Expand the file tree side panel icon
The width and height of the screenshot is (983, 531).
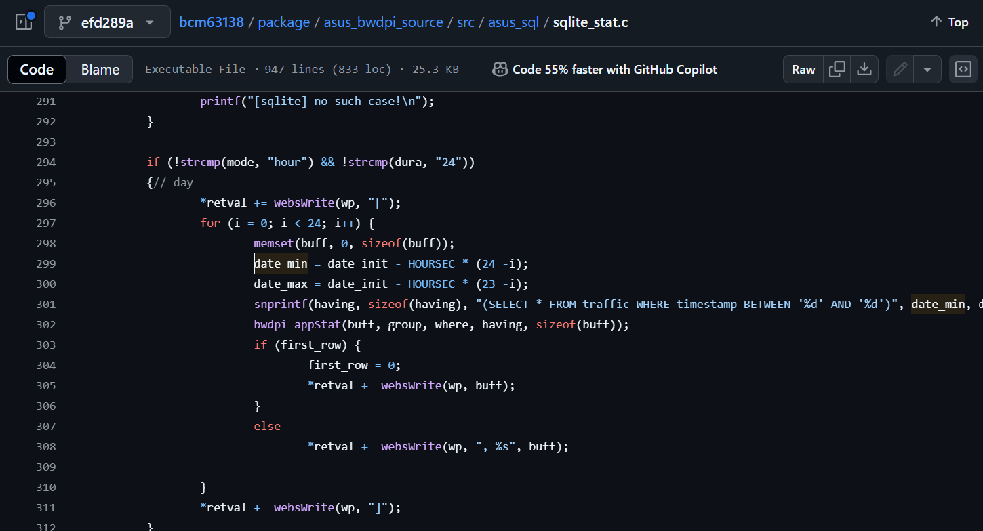pos(24,22)
